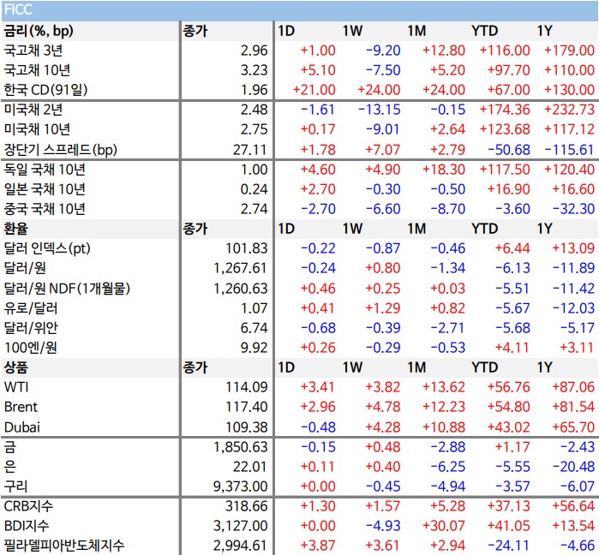599x555 pixels.
Task: Select the 달러/위안 row label
Action: point(31,328)
